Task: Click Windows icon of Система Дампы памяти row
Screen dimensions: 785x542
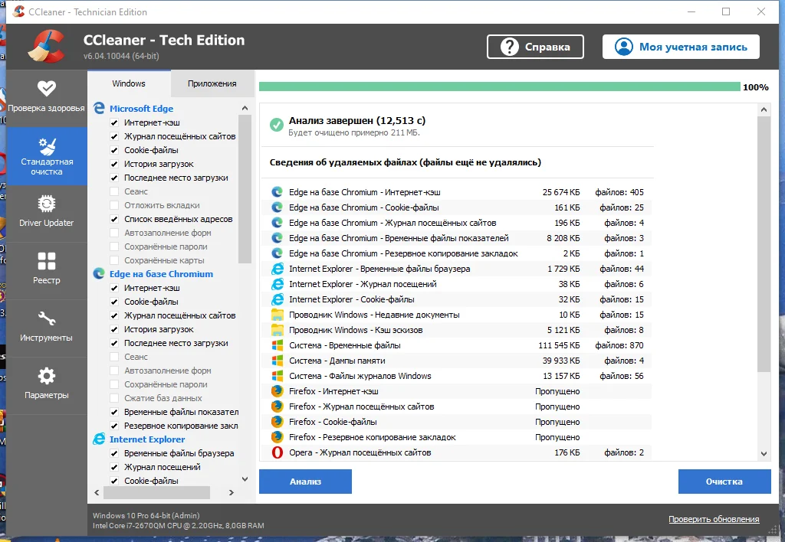Action: click(277, 361)
